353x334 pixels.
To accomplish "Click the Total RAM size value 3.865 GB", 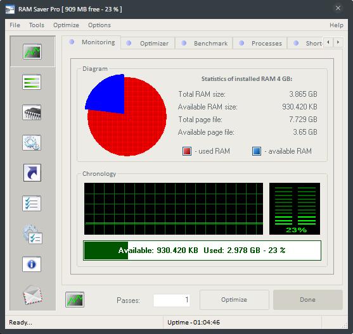I will tap(303, 94).
